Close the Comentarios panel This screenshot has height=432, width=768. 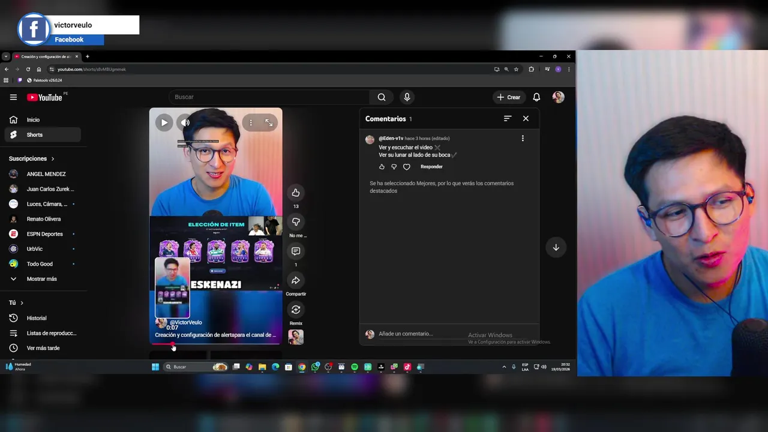(x=526, y=119)
